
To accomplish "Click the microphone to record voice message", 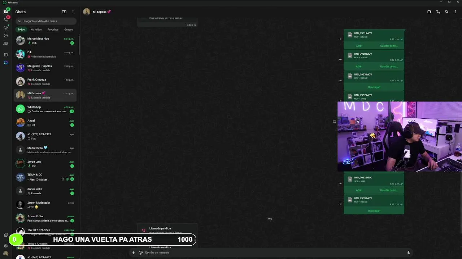I will (409, 253).
